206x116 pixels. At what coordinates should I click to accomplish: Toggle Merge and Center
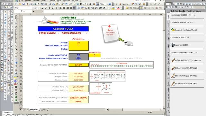pyautogui.click(x=78, y=8)
